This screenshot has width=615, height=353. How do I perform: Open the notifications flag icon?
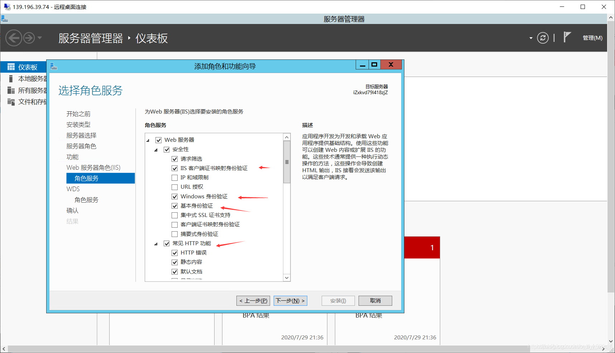pos(567,37)
